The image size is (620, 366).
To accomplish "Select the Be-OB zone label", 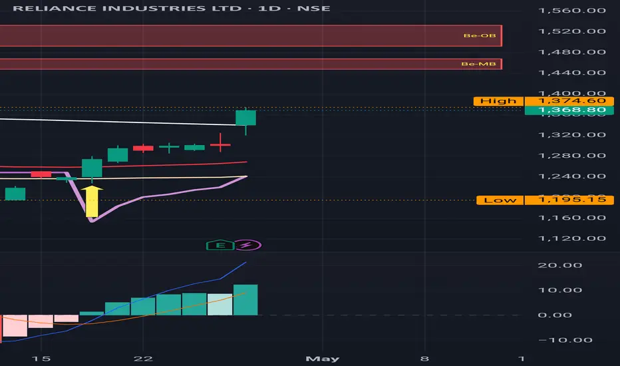I will point(480,36).
